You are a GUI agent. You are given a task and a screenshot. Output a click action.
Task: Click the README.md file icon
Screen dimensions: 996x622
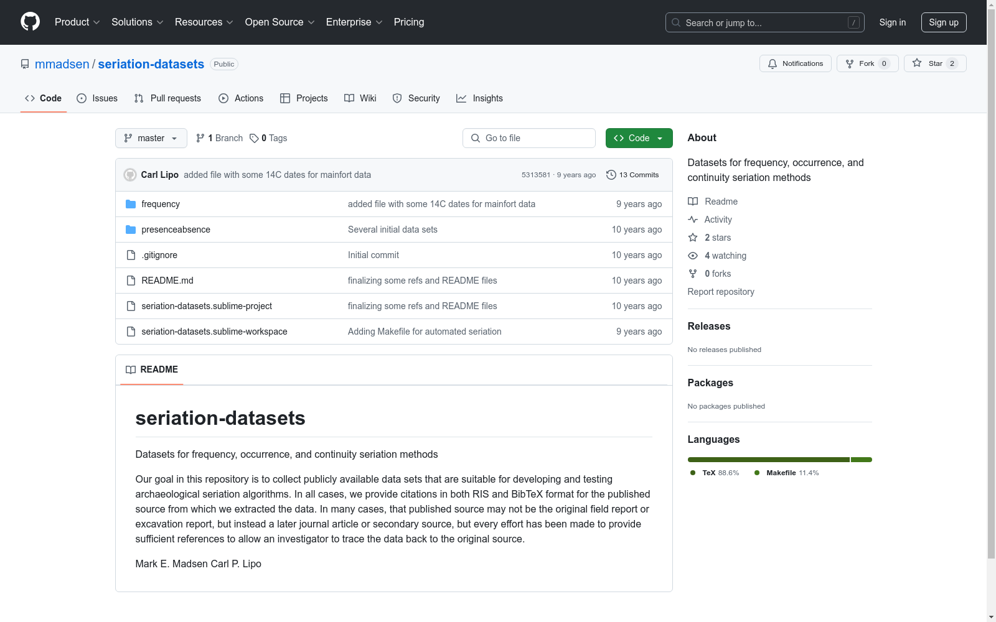click(x=131, y=281)
